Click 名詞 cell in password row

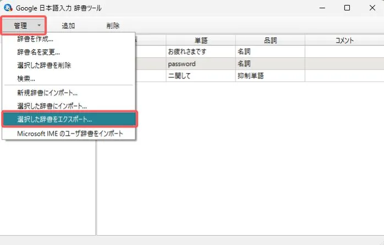(x=270, y=64)
